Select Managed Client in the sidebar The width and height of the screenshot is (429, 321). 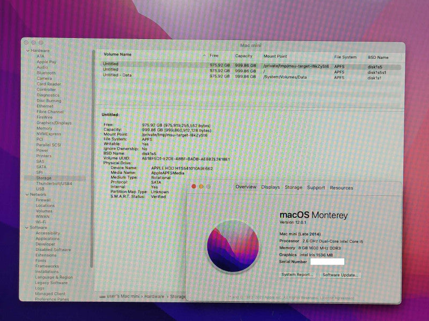[x=50, y=294]
